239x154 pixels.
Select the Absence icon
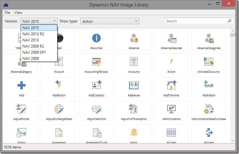click(134, 38)
